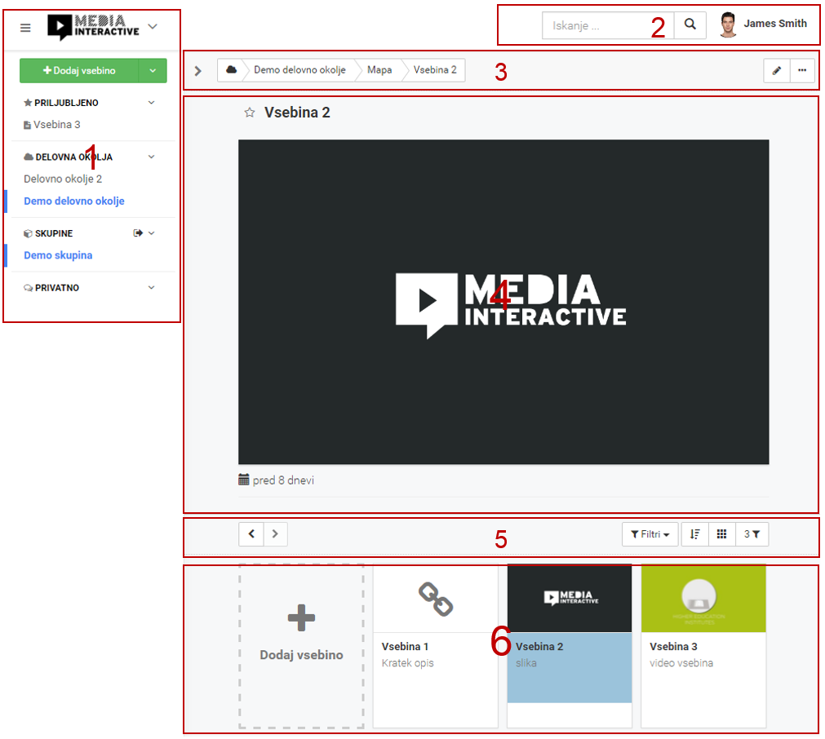Expand the PRIVATNO section

click(x=152, y=288)
